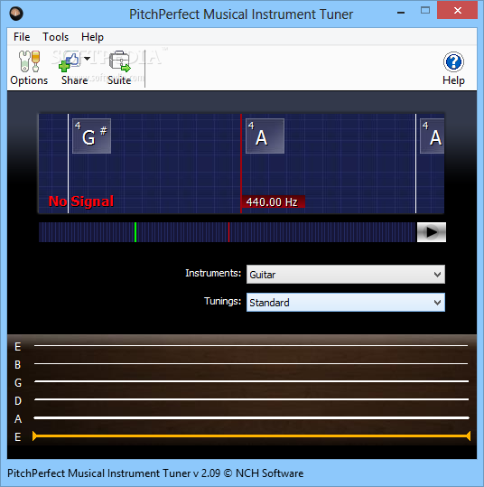Click the version text in status bar
The height and width of the screenshot is (487, 484).
[155, 473]
